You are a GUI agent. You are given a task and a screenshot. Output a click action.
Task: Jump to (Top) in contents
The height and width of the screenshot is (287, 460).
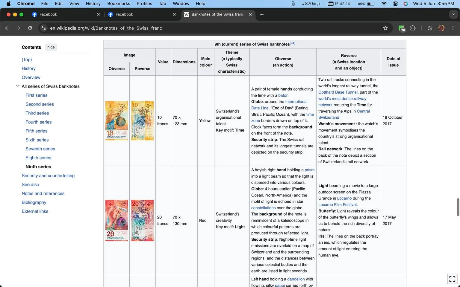coord(27,59)
